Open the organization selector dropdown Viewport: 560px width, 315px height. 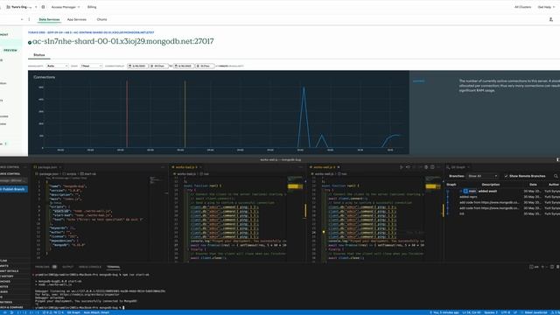pyautogui.click(x=21, y=7)
